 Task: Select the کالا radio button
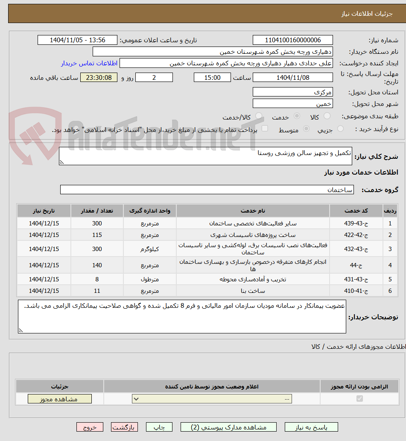[x=327, y=116]
